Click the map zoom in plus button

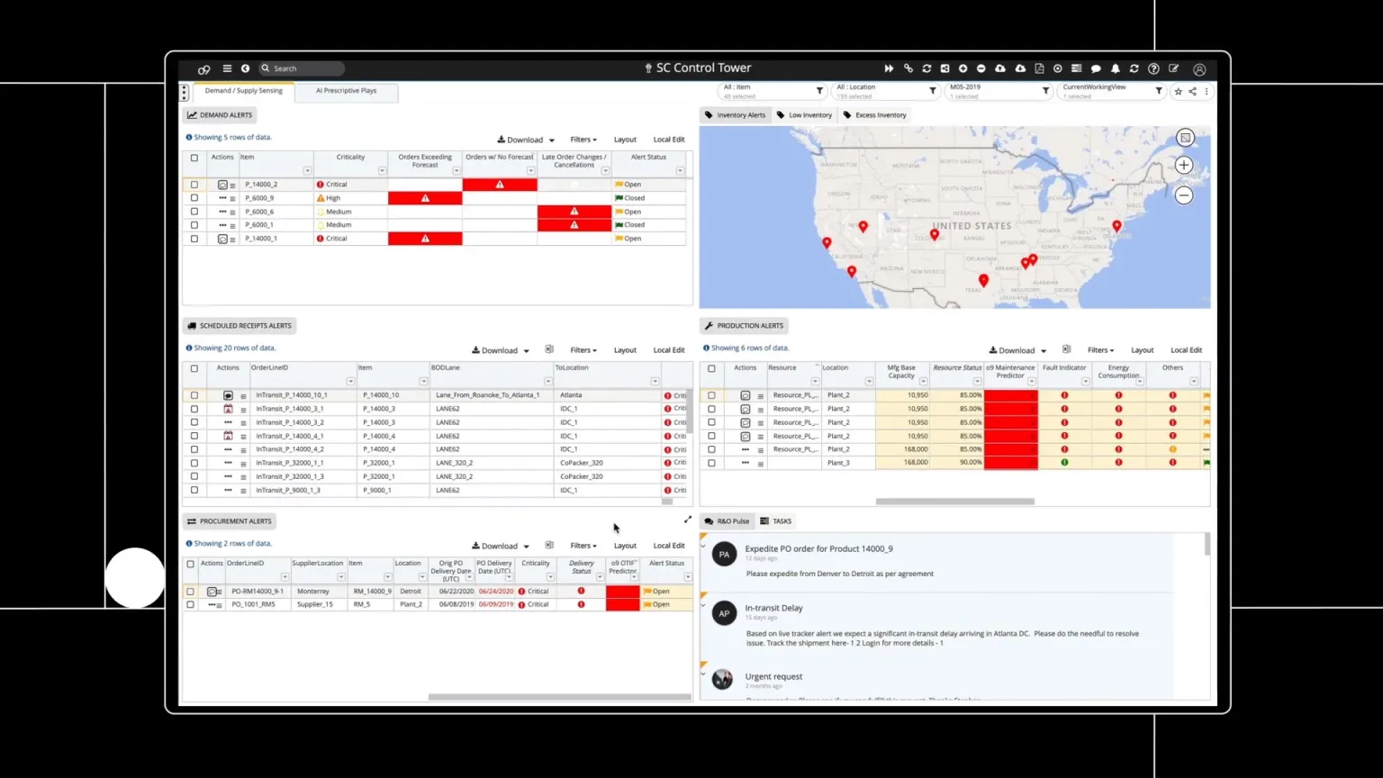point(1184,166)
